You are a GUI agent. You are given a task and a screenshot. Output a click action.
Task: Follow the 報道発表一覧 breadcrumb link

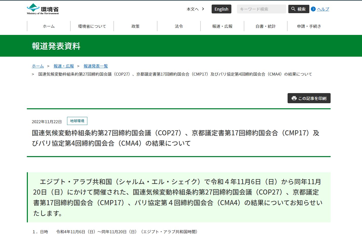(x=95, y=66)
